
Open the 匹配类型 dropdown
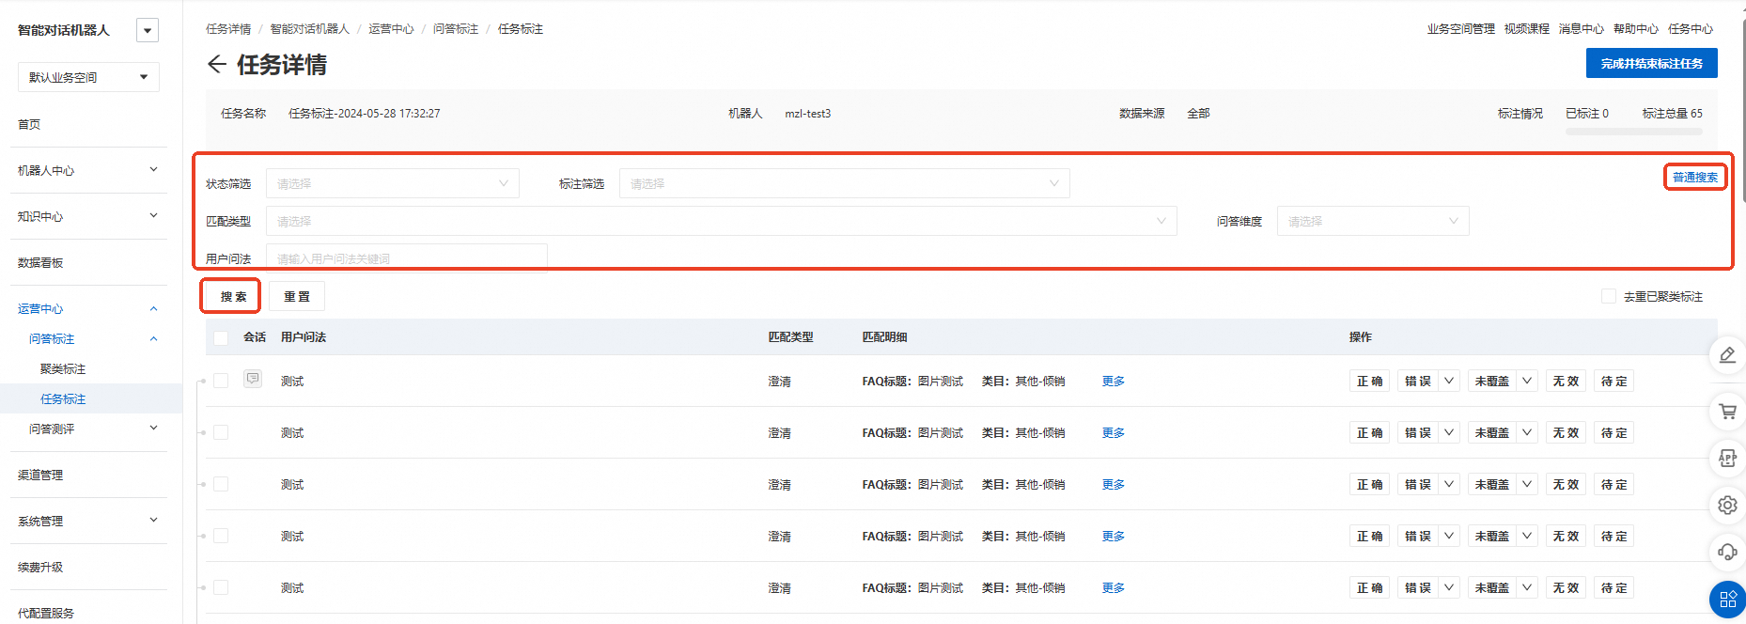point(721,221)
